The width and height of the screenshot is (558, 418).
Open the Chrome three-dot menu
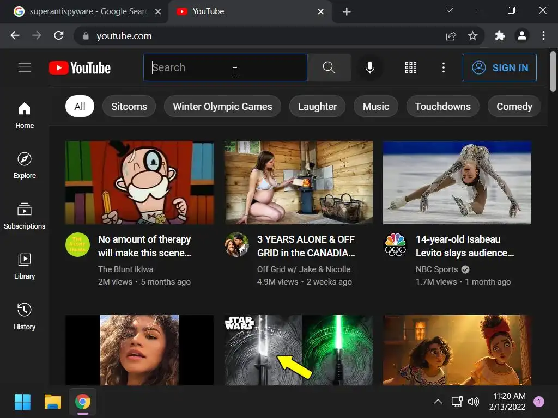click(543, 35)
